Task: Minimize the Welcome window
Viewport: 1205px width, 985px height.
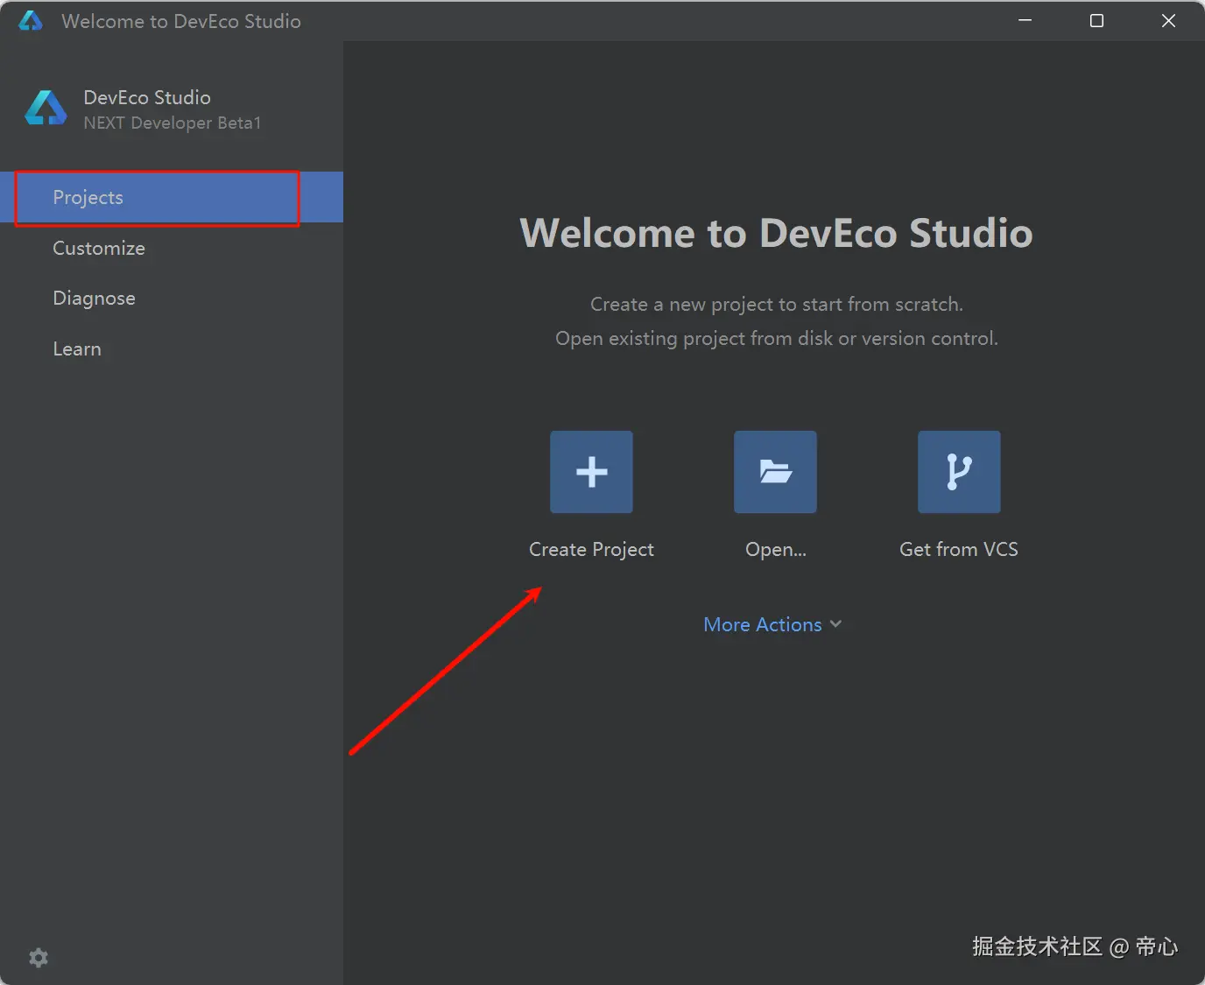Action: tap(1025, 21)
